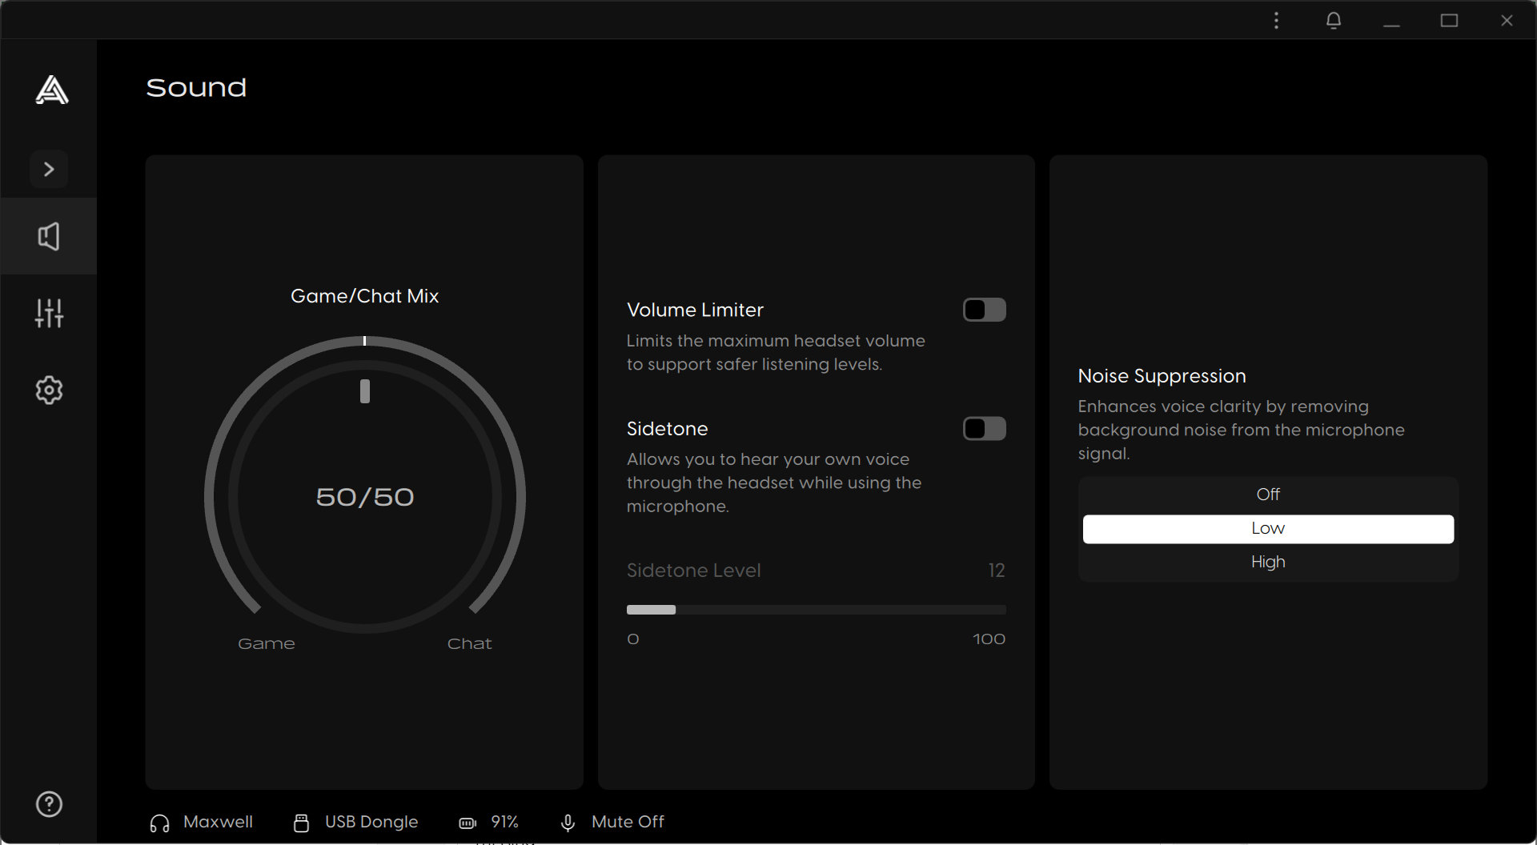Click the Help question mark icon
The image size is (1537, 845).
49,804
